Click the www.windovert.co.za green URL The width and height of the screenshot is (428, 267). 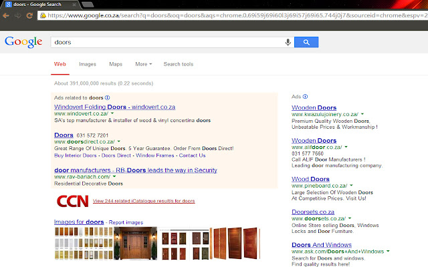(x=81, y=113)
